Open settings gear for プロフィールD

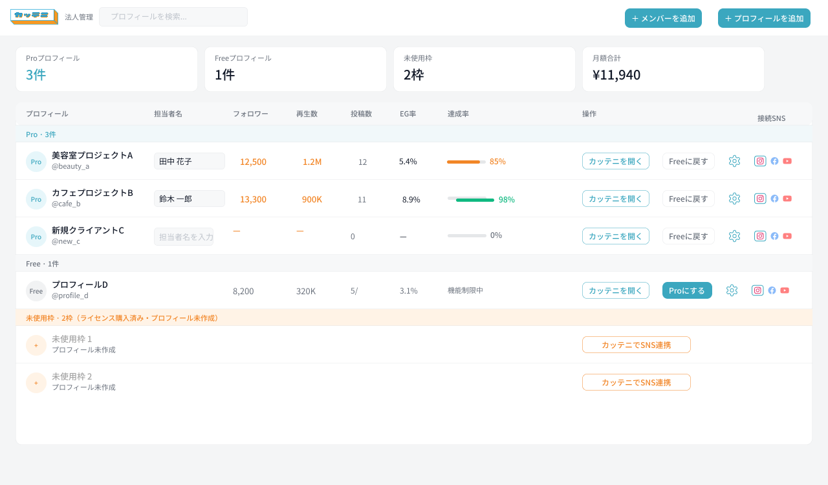(732, 290)
